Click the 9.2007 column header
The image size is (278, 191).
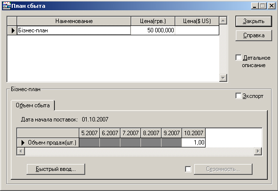[x=172, y=133]
